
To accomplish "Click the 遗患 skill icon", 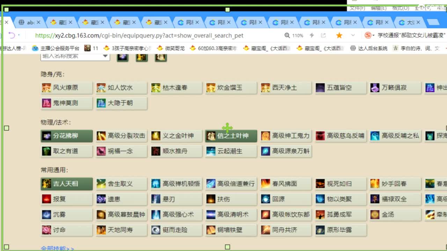I will [x=101, y=199].
